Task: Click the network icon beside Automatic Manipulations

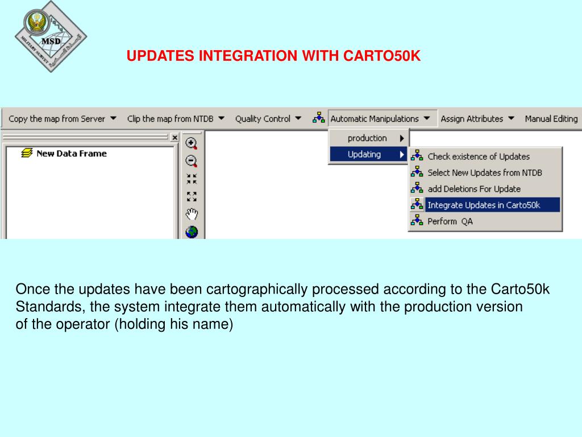Action: click(318, 118)
